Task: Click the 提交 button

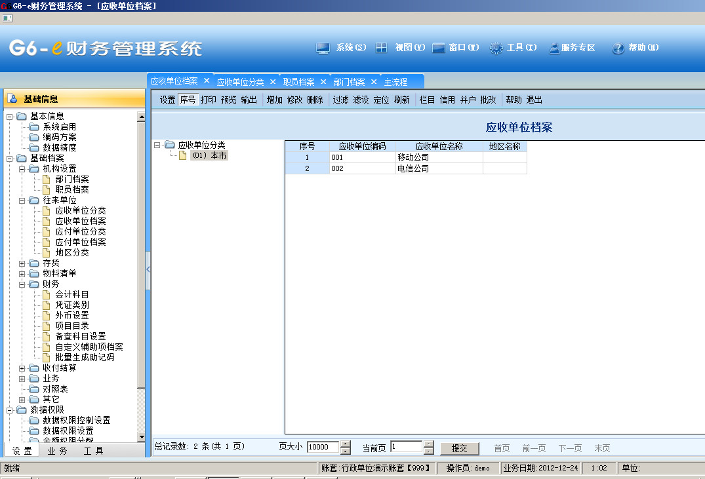Action: (x=459, y=448)
